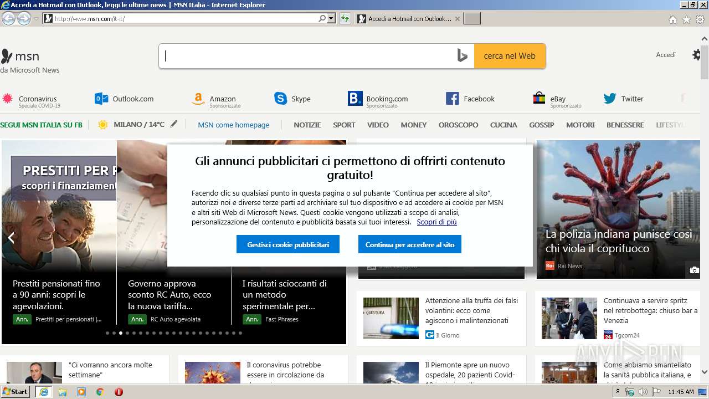Open recent pages dropdown arrow

[36, 19]
